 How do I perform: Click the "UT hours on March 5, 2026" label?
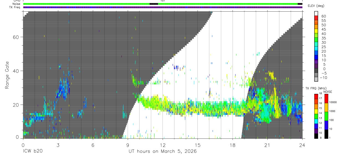[163, 151]
